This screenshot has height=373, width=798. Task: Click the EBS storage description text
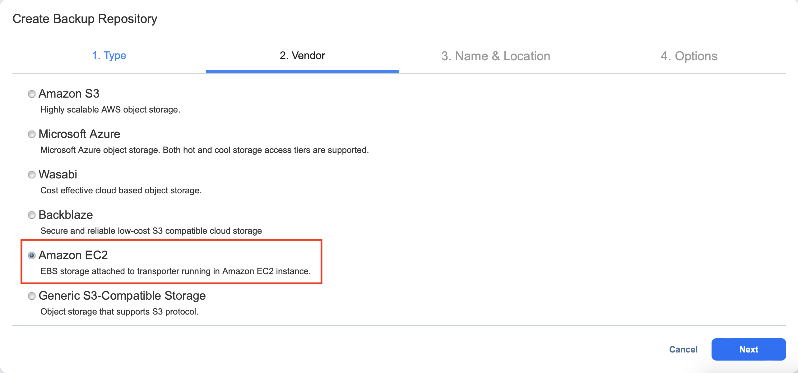[x=175, y=271]
